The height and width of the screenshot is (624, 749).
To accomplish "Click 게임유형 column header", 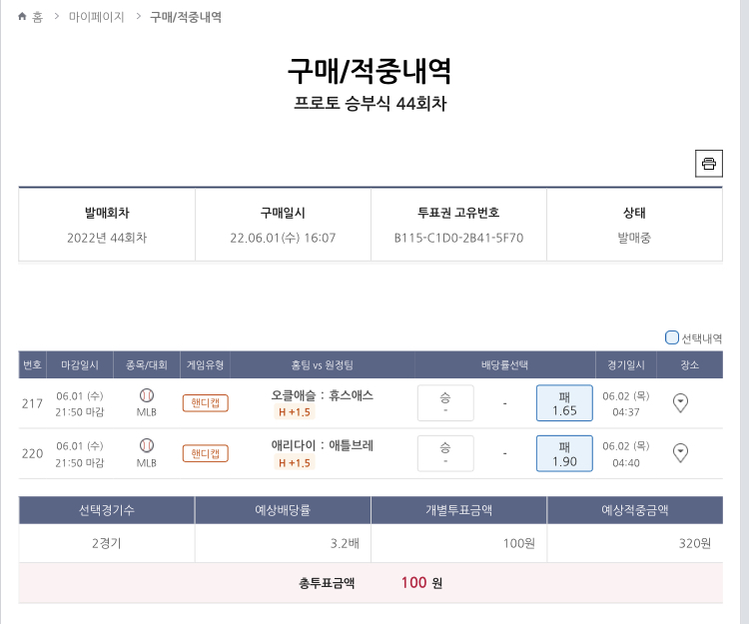I will [x=205, y=364].
